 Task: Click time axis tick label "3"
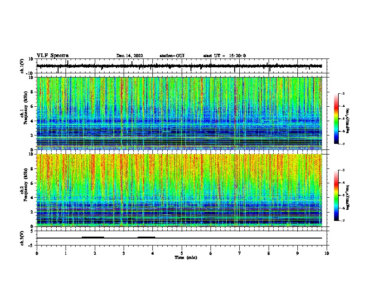tap(124, 253)
